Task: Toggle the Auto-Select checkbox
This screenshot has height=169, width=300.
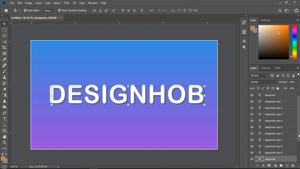Action: [25, 10]
